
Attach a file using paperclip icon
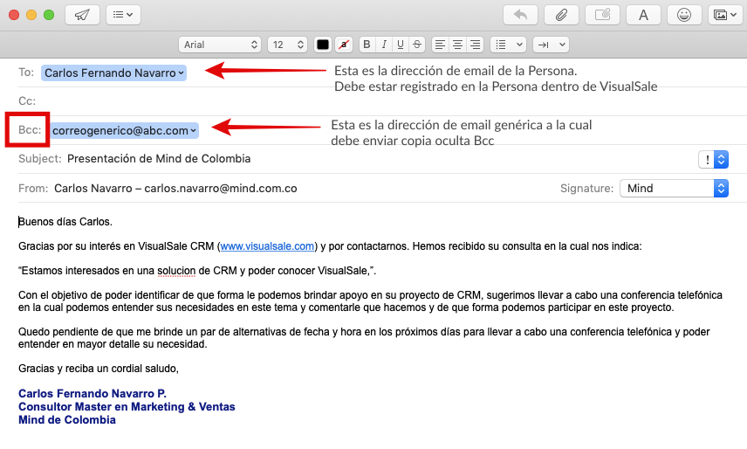[x=561, y=15]
